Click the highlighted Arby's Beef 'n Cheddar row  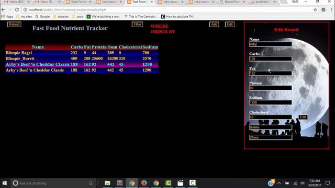tap(82, 64)
